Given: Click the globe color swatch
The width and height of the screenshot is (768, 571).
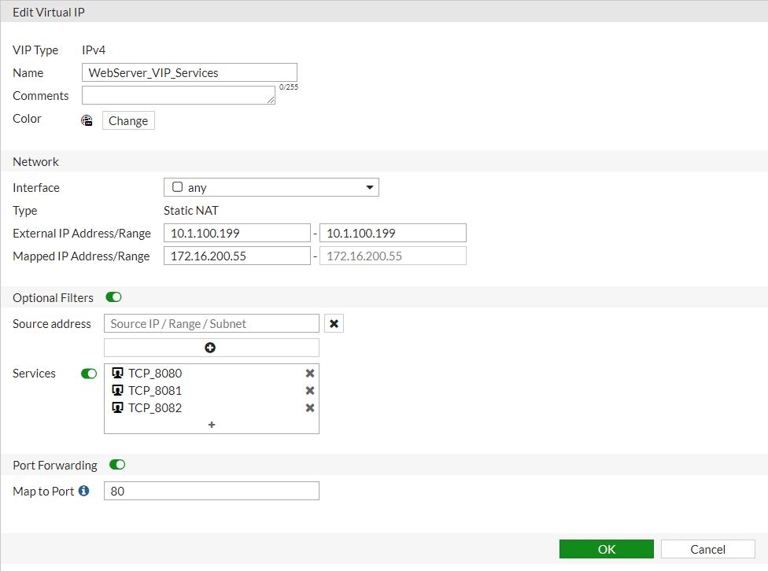Looking at the screenshot, I should pos(87,120).
